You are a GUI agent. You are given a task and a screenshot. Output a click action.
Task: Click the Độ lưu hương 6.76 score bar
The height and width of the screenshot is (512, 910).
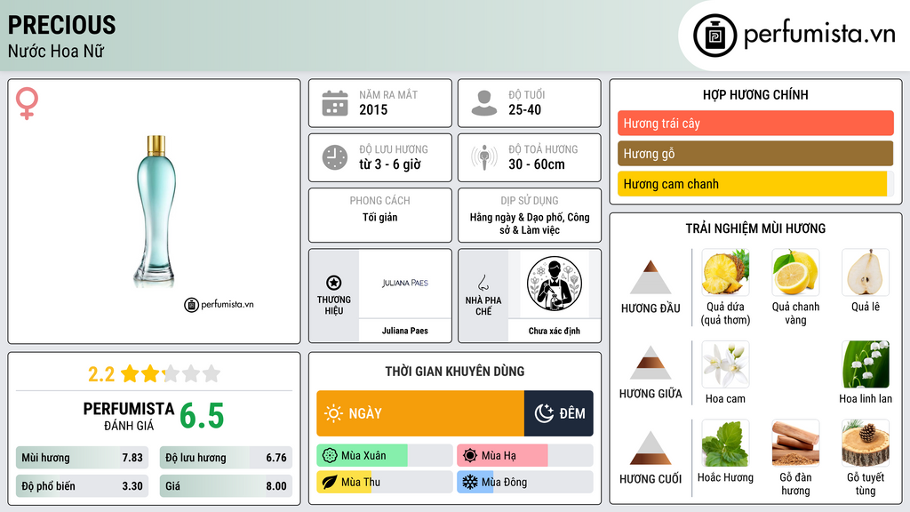(226, 458)
